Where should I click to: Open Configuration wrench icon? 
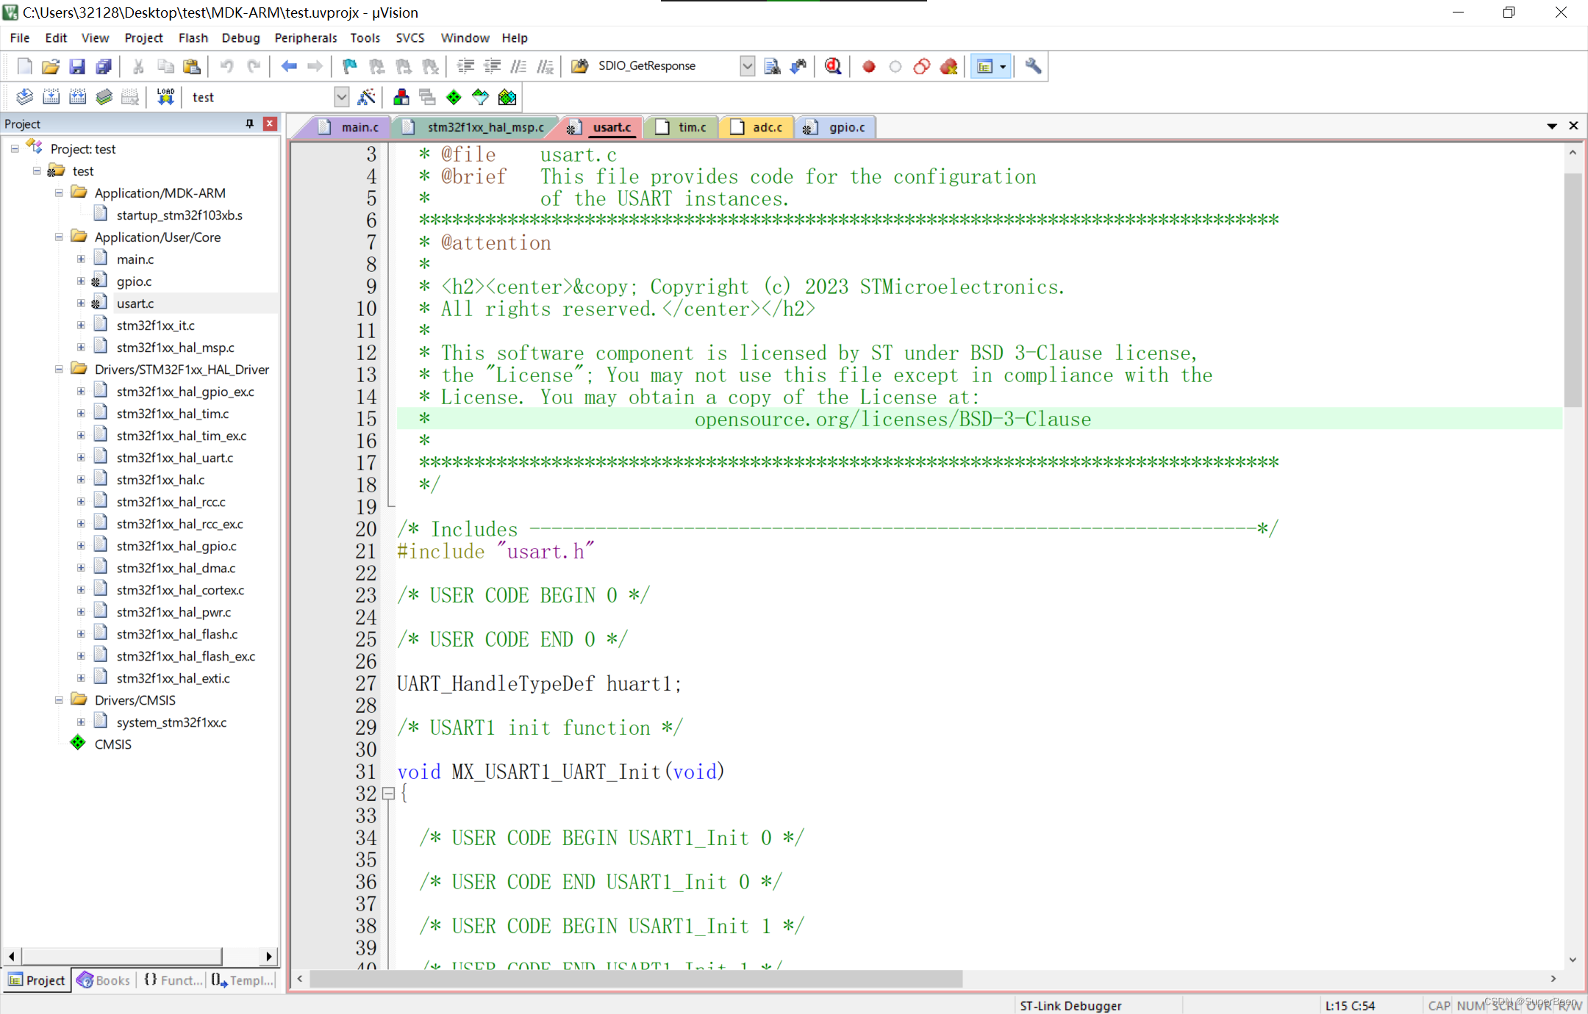[x=1033, y=66]
